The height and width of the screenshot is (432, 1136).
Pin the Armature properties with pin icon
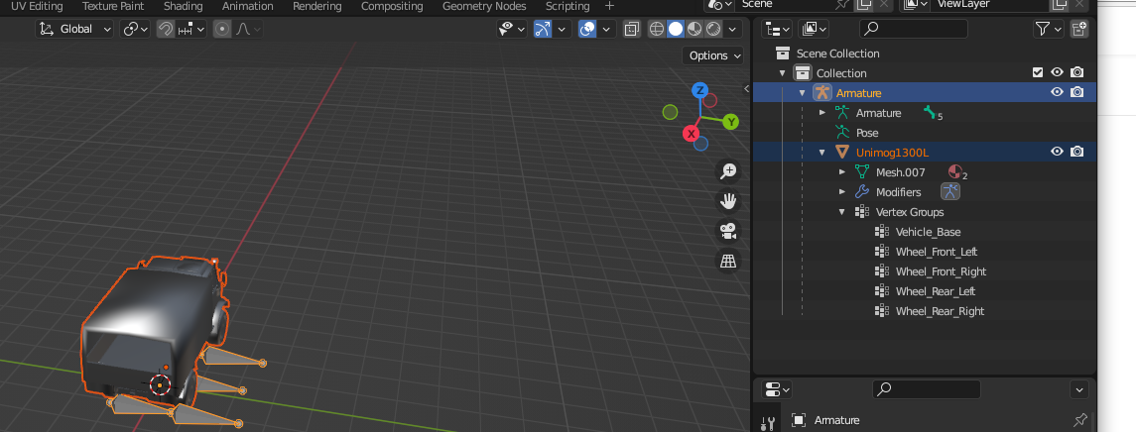(1079, 420)
